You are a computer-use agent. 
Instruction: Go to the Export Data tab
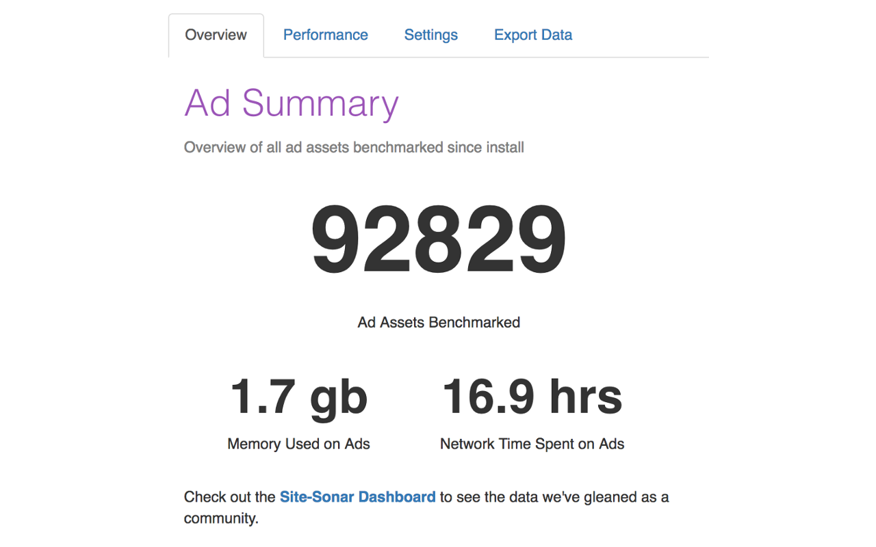click(532, 35)
